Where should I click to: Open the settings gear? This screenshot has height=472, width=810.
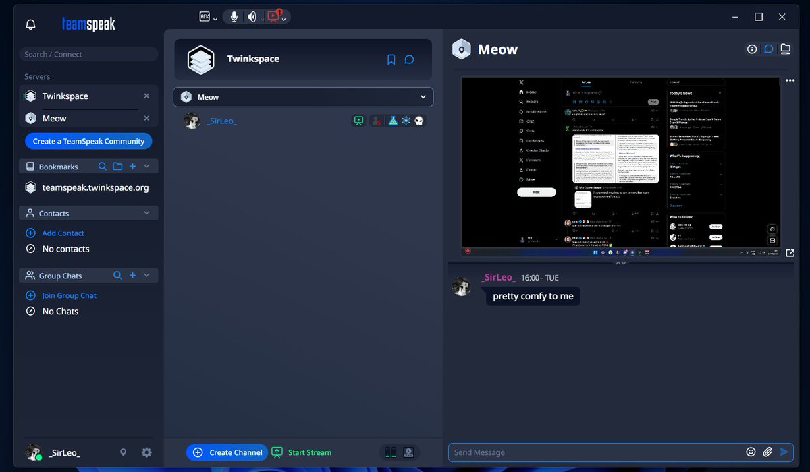click(146, 452)
